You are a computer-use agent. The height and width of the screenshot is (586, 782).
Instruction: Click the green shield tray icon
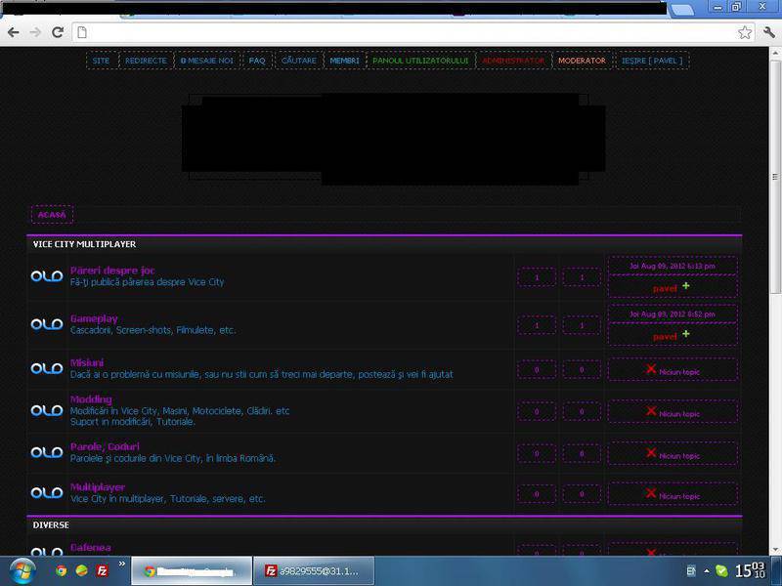tap(721, 571)
